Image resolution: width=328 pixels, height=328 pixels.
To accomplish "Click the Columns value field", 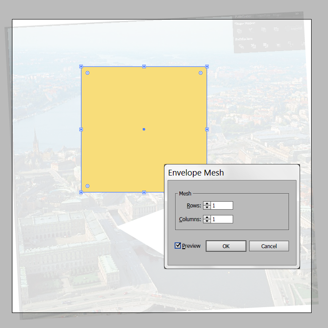I will 222,219.
